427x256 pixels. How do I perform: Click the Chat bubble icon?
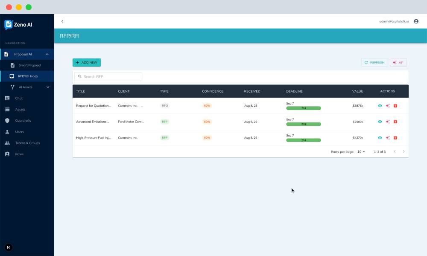click(x=7, y=98)
